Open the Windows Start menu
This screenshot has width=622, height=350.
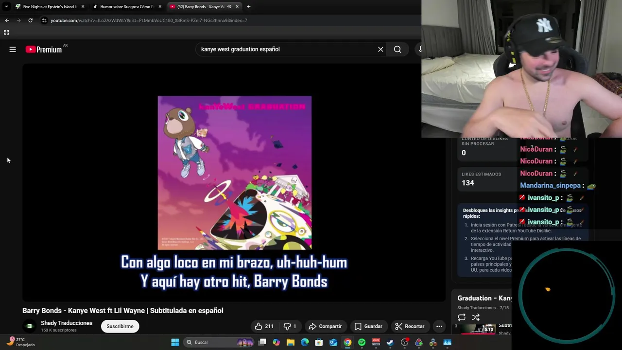pyautogui.click(x=175, y=342)
